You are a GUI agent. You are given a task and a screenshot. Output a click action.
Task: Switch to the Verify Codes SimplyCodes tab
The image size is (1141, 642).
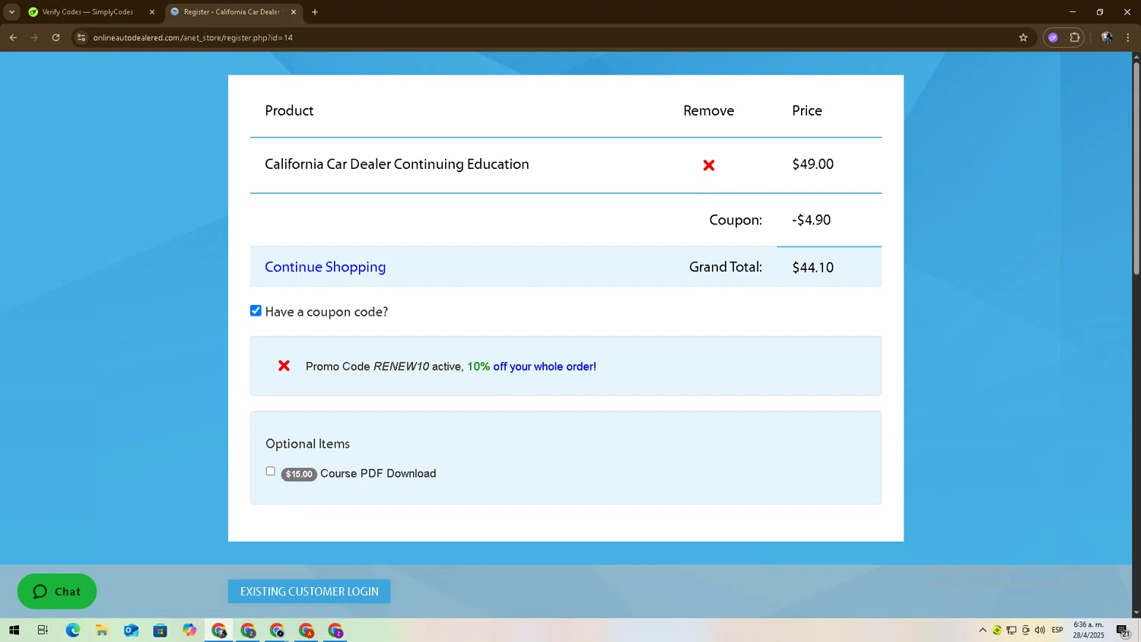tap(87, 12)
